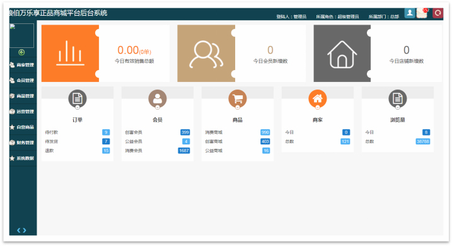Click the 消费商城 badge showing 990
Screen dimensions: 452x246
265,132
